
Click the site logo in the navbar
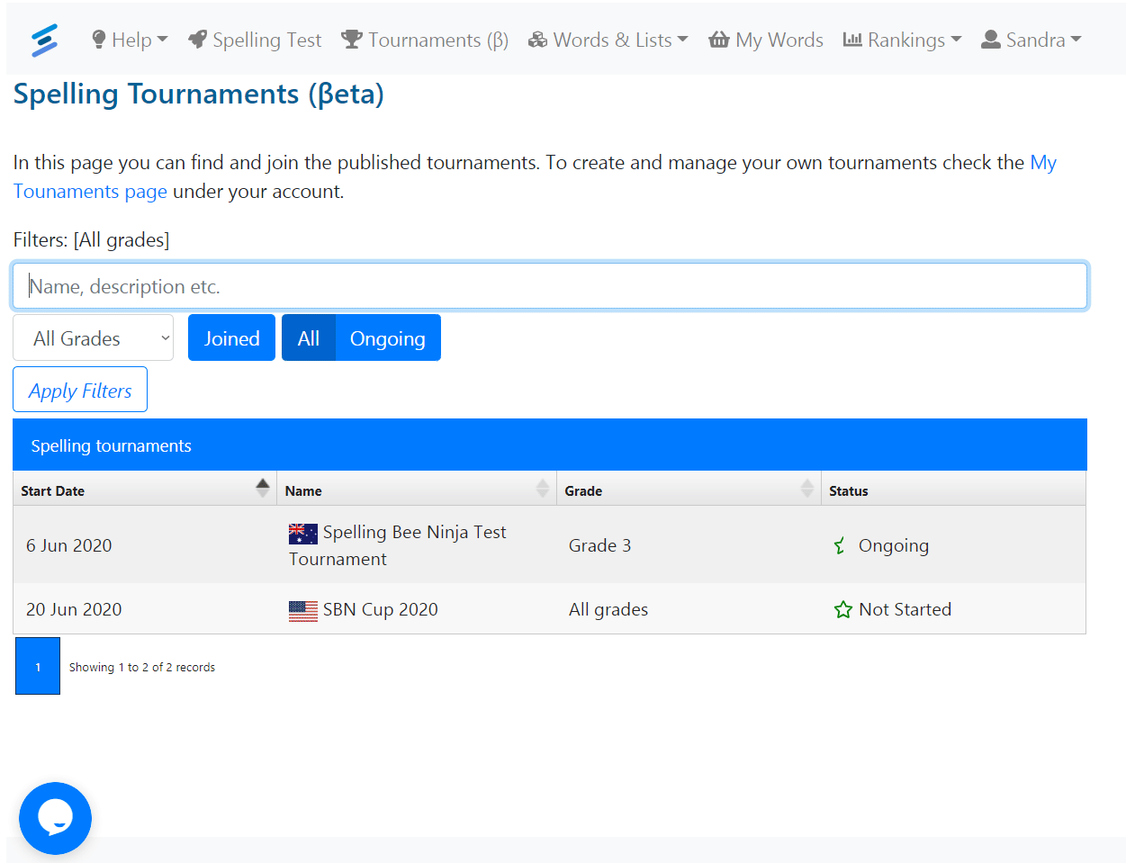pyautogui.click(x=44, y=40)
